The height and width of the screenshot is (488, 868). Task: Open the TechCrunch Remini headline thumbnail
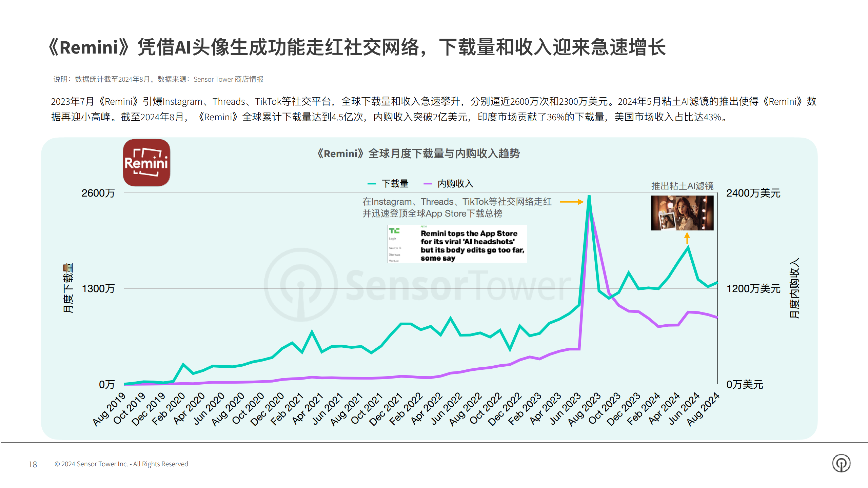pyautogui.click(x=457, y=244)
